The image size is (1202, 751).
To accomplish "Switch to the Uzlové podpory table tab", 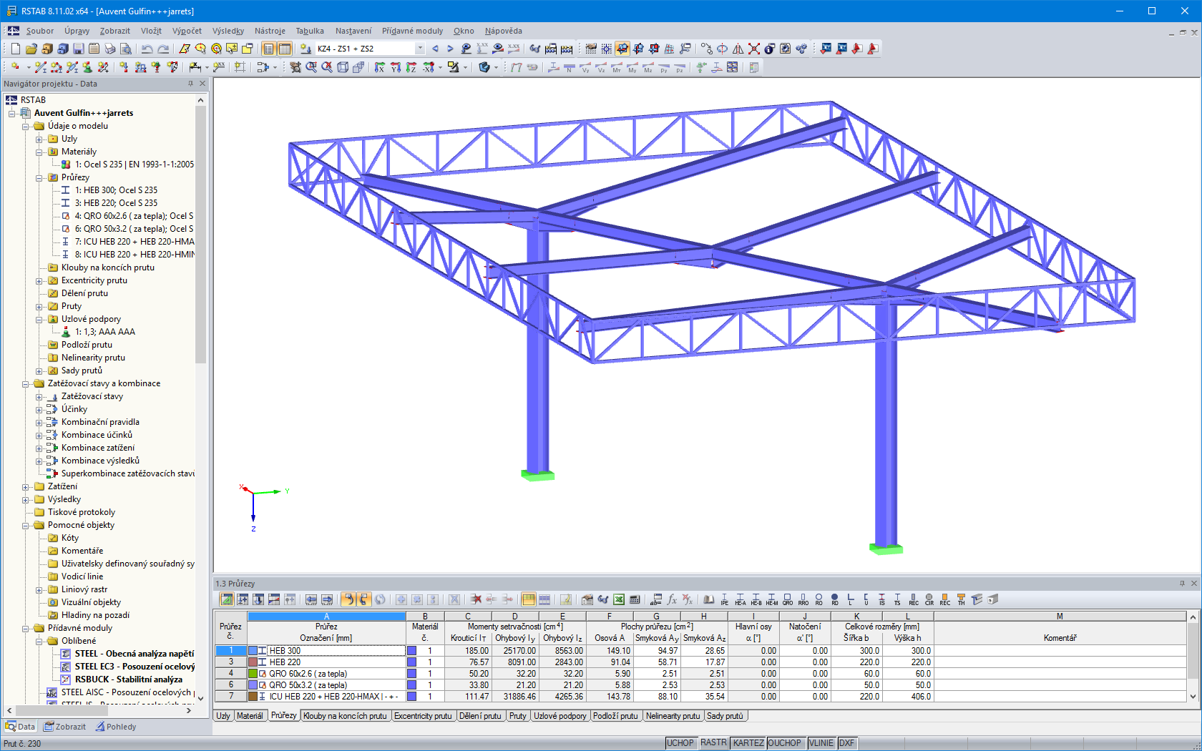I will (560, 716).
